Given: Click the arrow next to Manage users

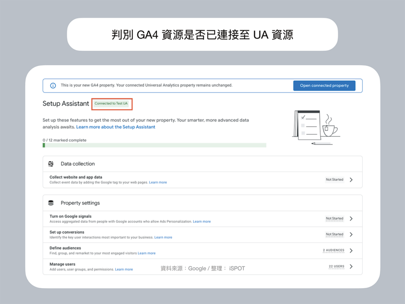Looking at the screenshot, I should pos(351,266).
